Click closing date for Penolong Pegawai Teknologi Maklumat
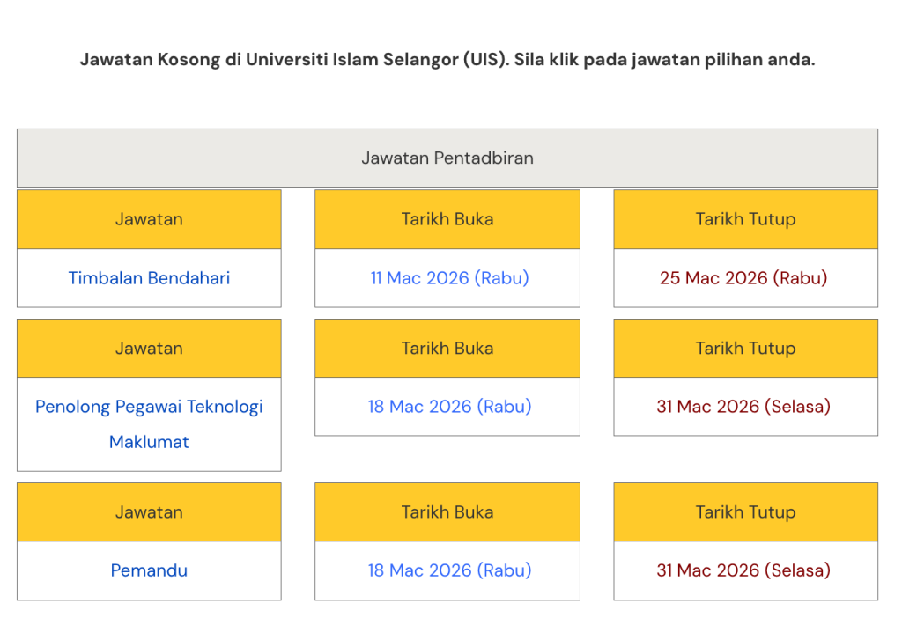The image size is (902, 618). coord(743,407)
